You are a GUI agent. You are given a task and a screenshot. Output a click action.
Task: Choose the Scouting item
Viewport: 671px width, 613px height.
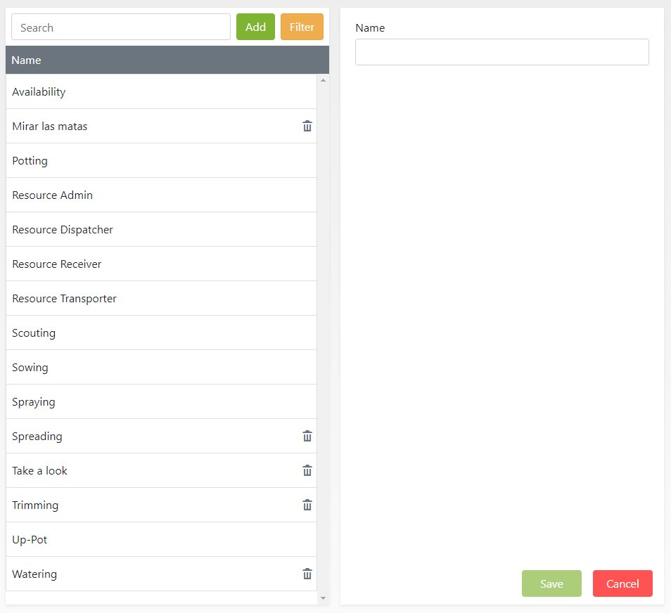click(x=34, y=333)
